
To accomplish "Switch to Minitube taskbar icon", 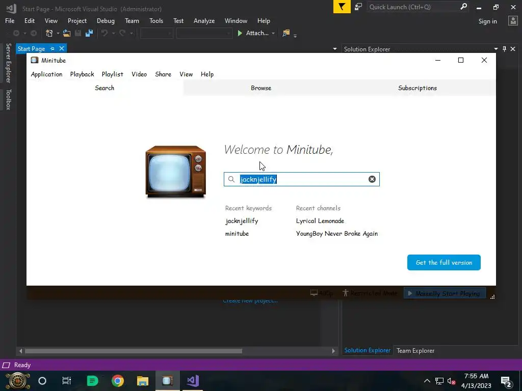I will point(167,381).
